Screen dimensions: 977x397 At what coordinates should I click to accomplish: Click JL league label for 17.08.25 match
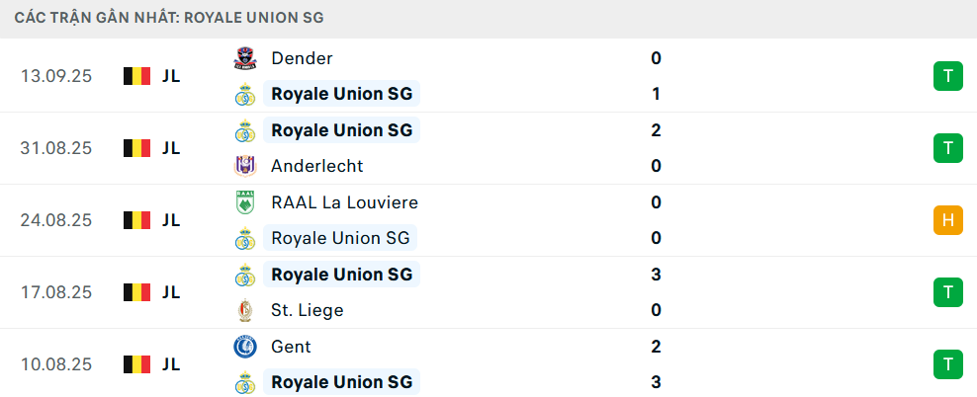pos(170,292)
